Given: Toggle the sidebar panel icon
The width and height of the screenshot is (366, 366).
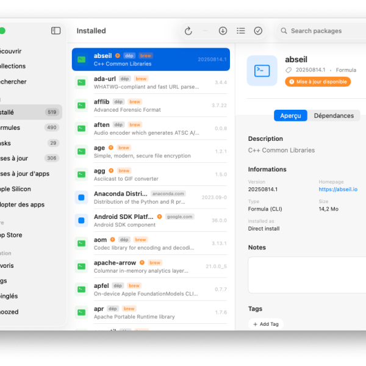Looking at the screenshot, I should pyautogui.click(x=56, y=30).
